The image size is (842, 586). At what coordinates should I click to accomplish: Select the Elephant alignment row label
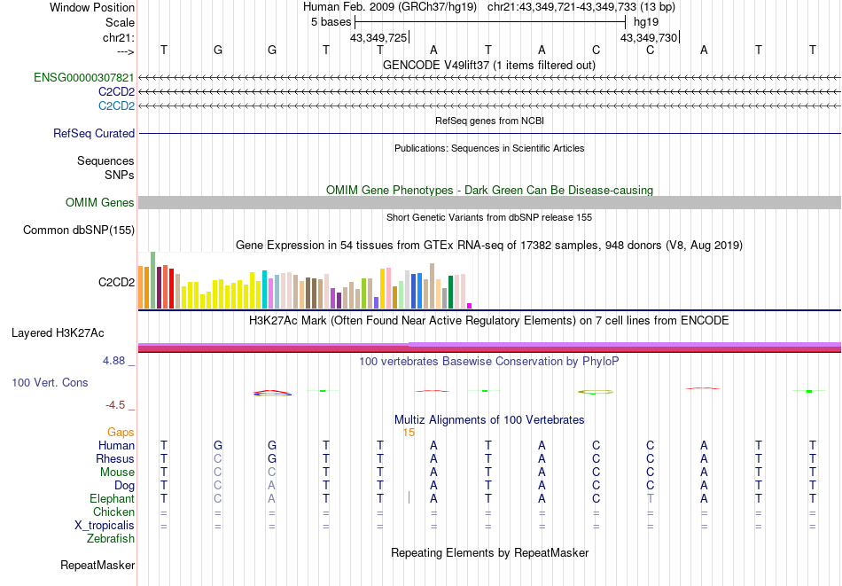coord(113,499)
